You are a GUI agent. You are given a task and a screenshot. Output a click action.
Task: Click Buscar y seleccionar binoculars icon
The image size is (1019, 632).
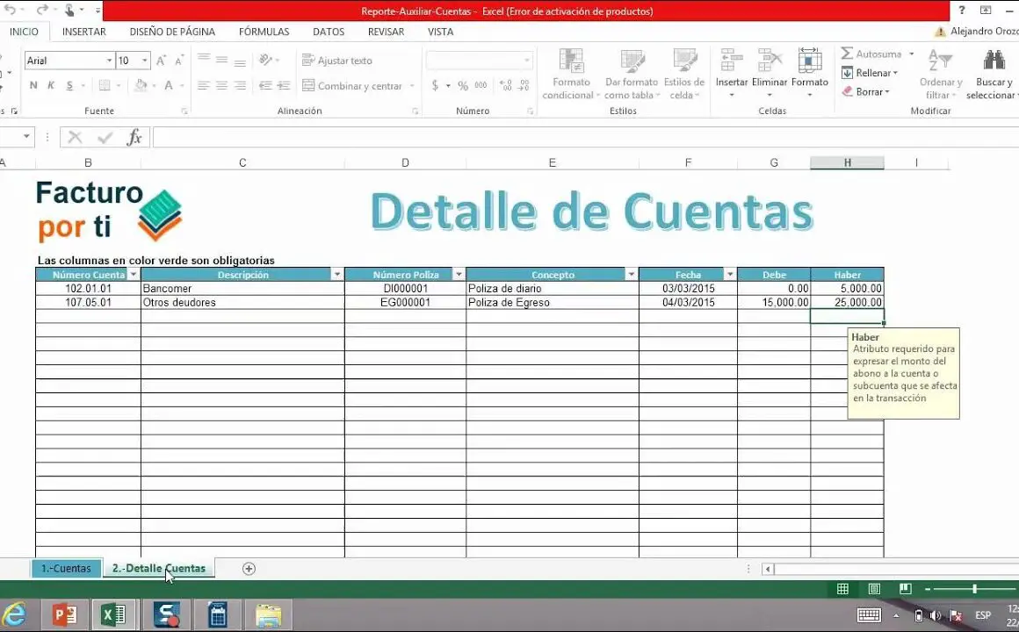pos(994,61)
